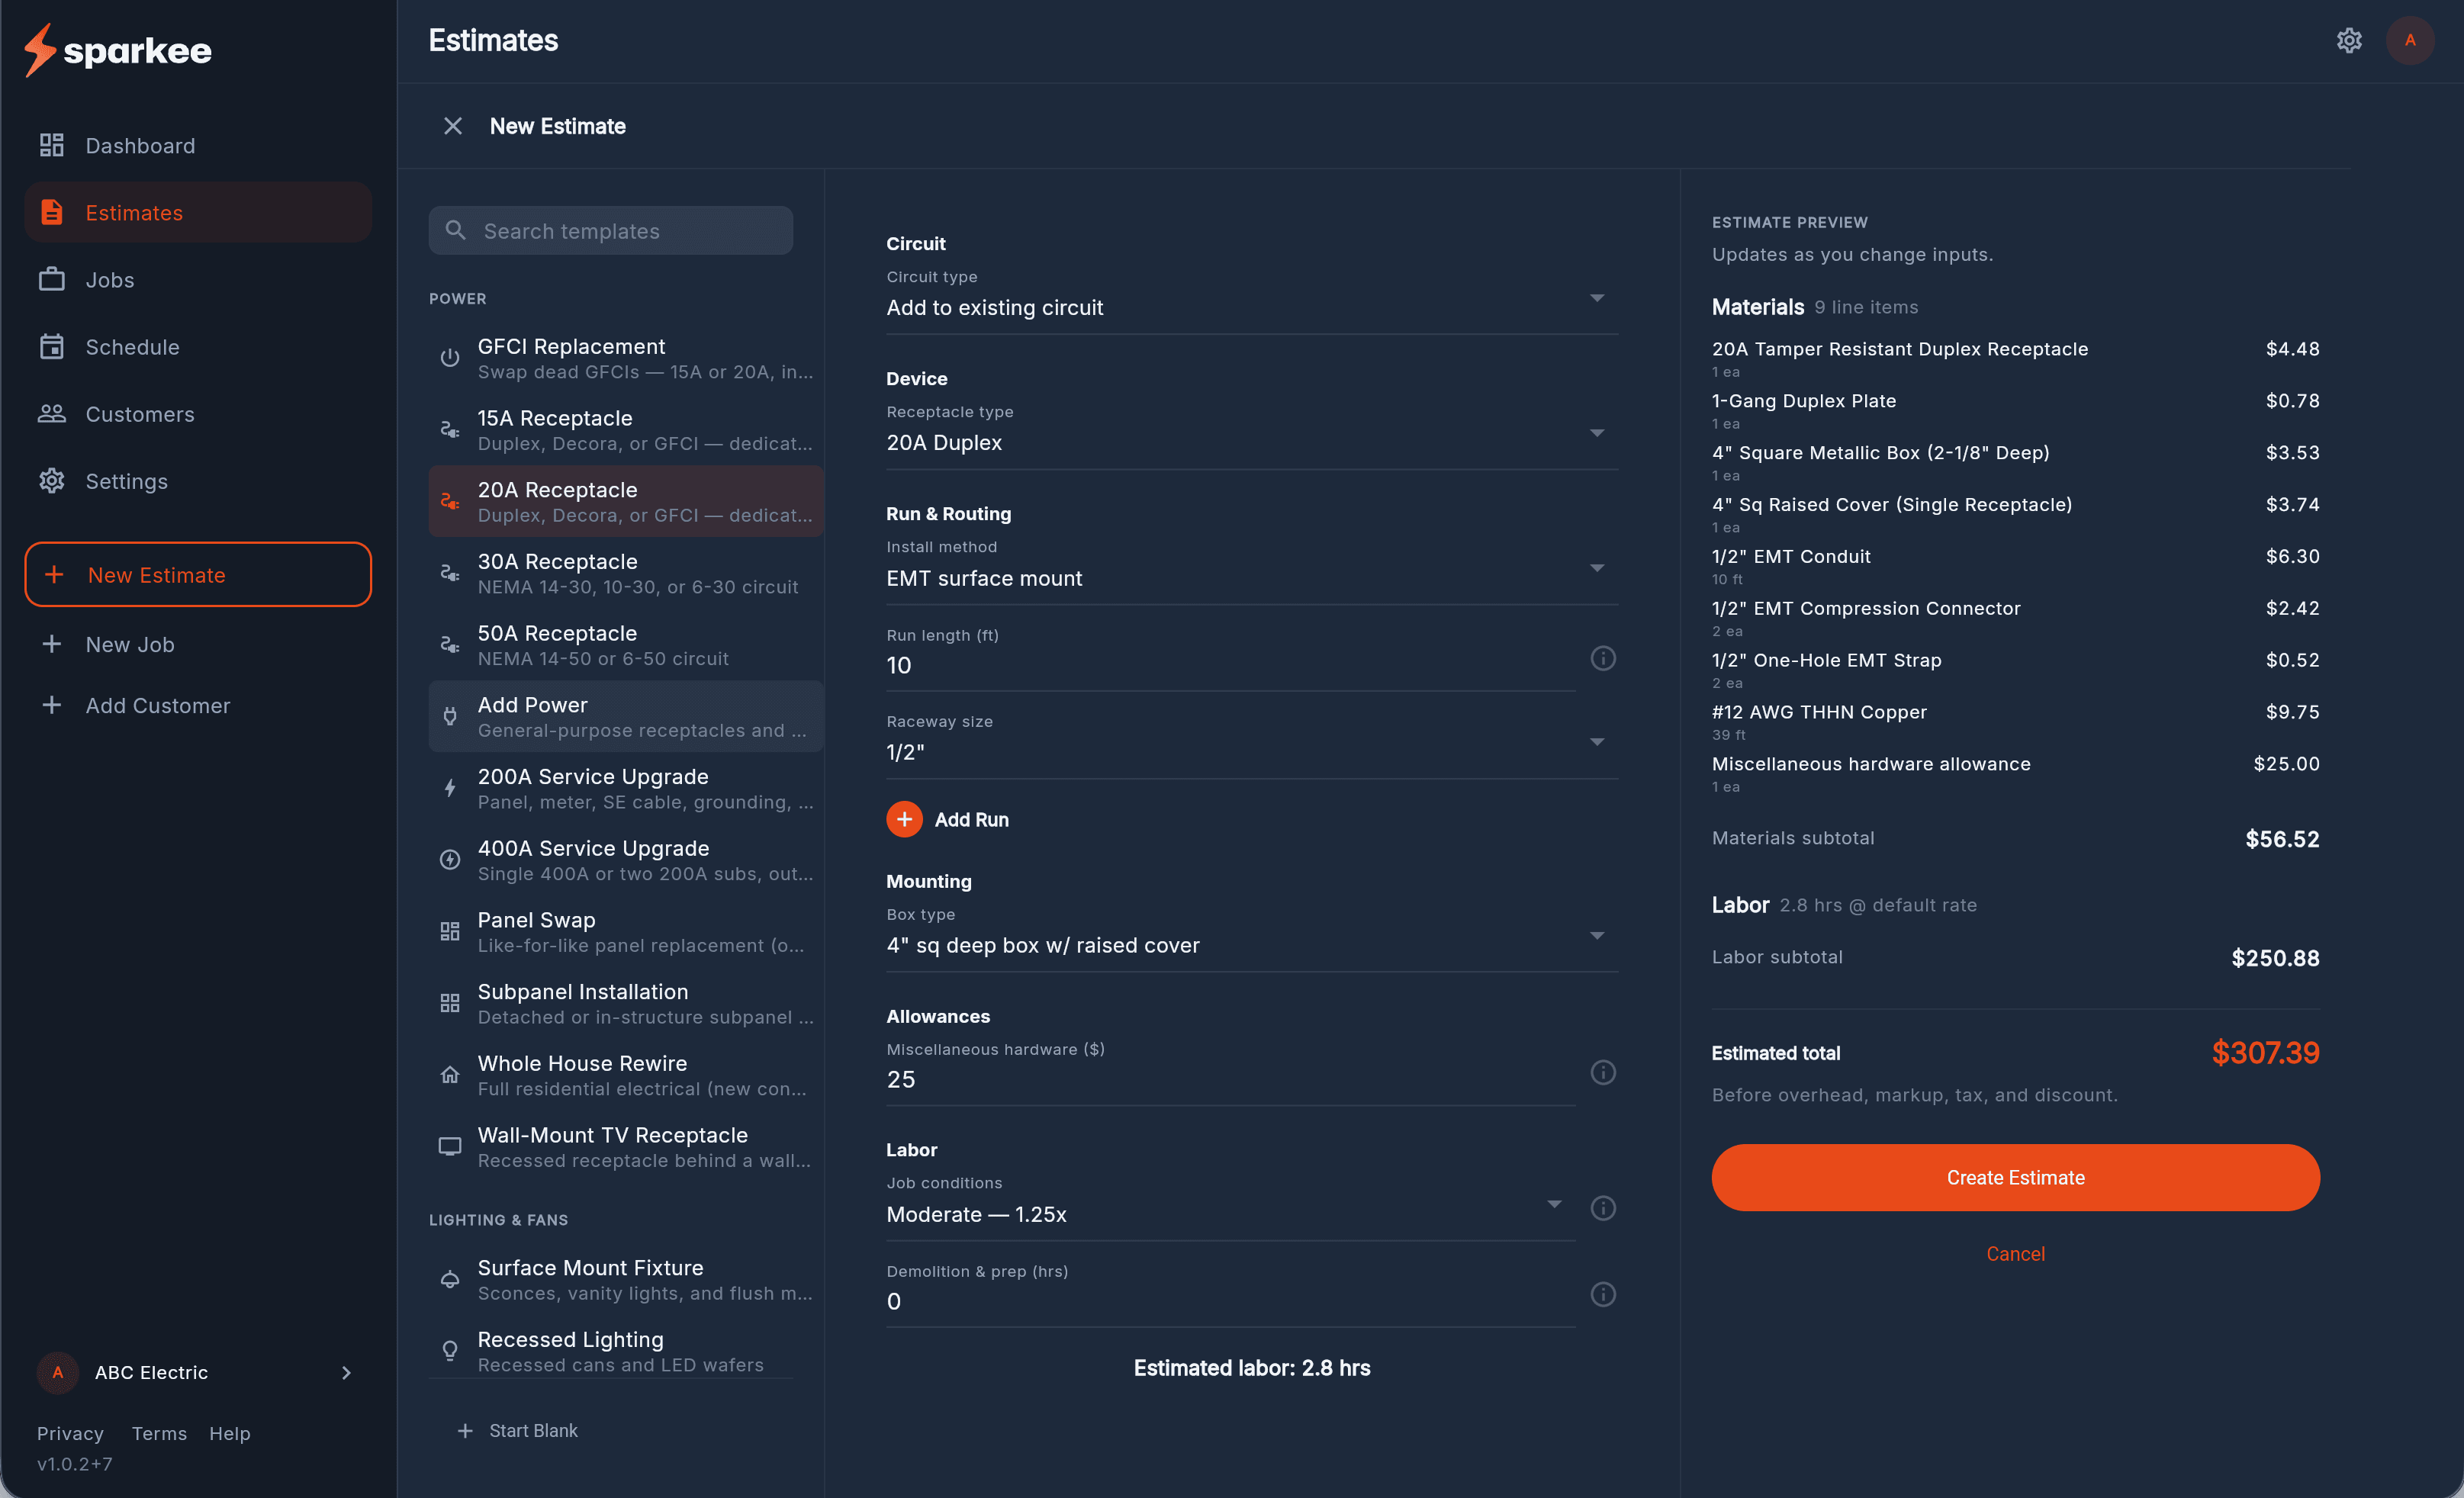The height and width of the screenshot is (1498, 2464).
Task: Show info for Miscellaneous hardware
Action: (x=1603, y=1072)
